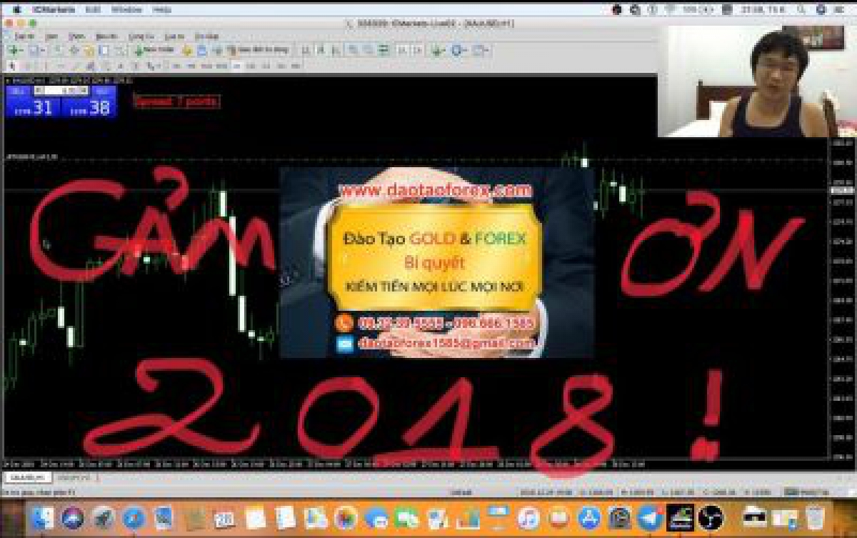
Task: Open the Help menu in Mac menu bar
Action: (162, 10)
